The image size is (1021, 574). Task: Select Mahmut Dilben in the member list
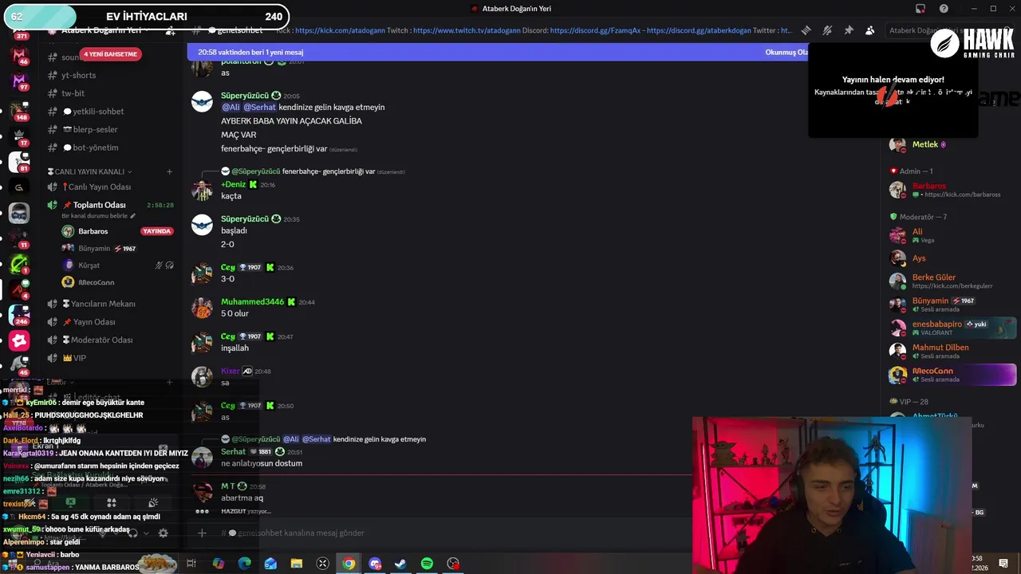pyautogui.click(x=951, y=351)
